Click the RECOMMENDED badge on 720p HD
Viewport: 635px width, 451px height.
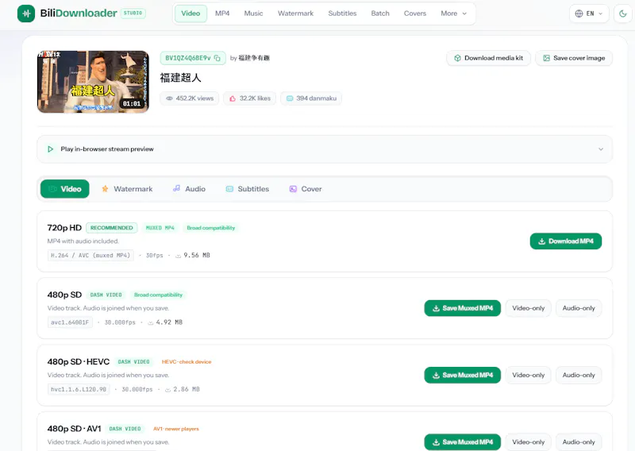pos(111,228)
